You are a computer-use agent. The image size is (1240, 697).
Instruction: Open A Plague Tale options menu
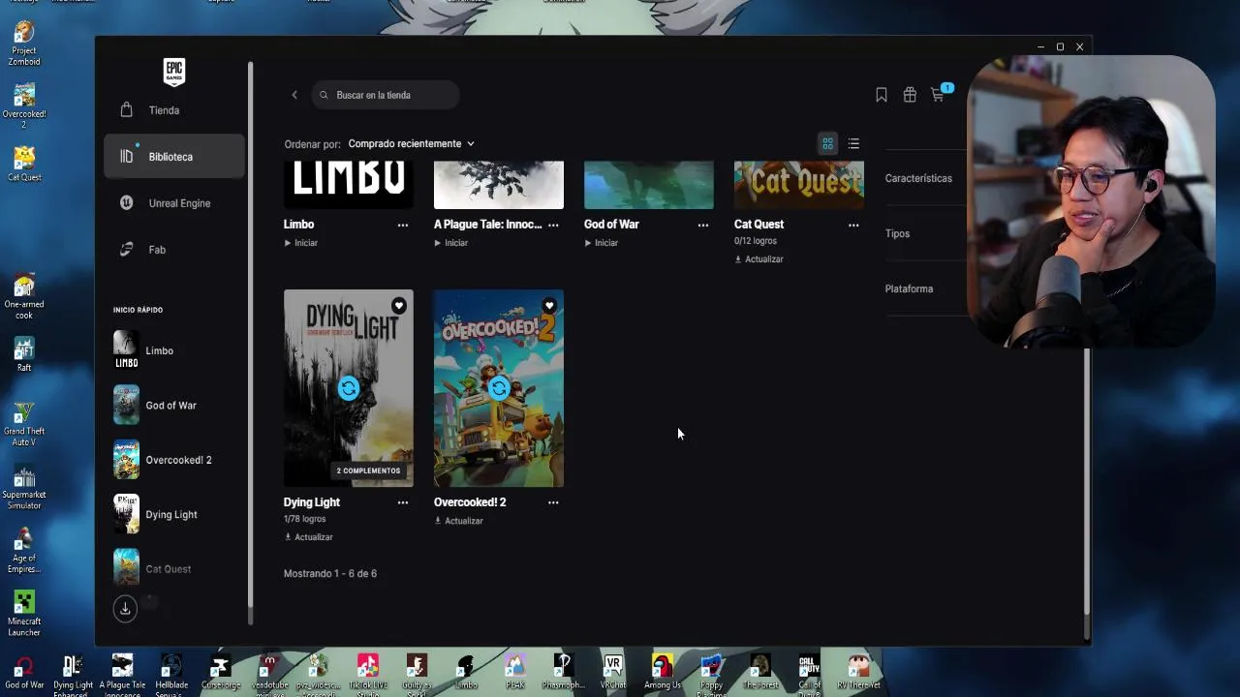[x=553, y=225]
